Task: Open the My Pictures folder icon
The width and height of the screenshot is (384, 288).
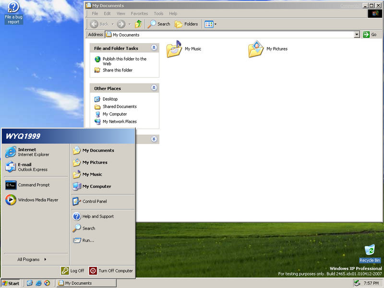Action: click(256, 49)
